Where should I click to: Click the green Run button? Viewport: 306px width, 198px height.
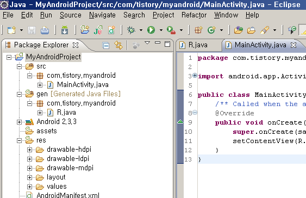click(x=151, y=30)
